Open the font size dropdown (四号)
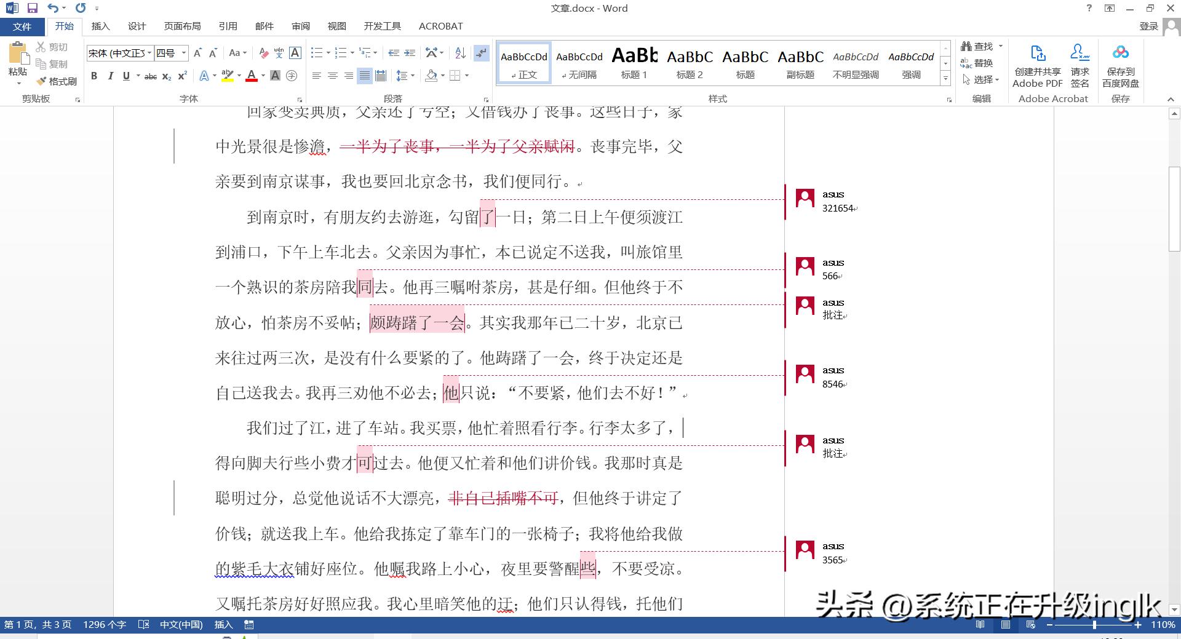Viewport: 1181px width, 639px height. click(183, 53)
